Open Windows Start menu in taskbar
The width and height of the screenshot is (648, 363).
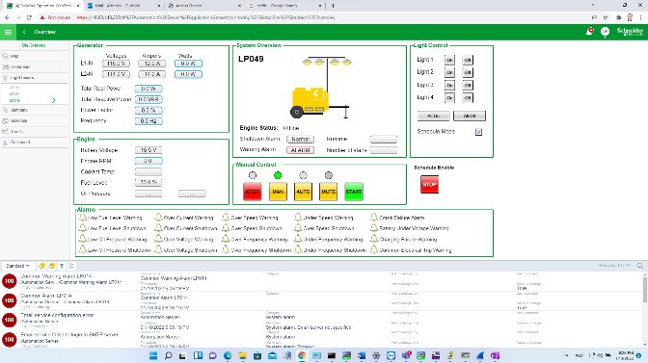pos(153,355)
